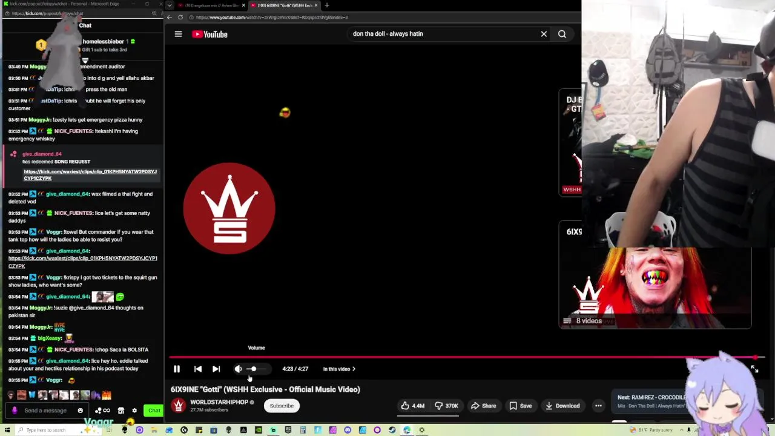This screenshot has width=775, height=436.
Task: Save the video to a playlist
Action: tap(520, 406)
